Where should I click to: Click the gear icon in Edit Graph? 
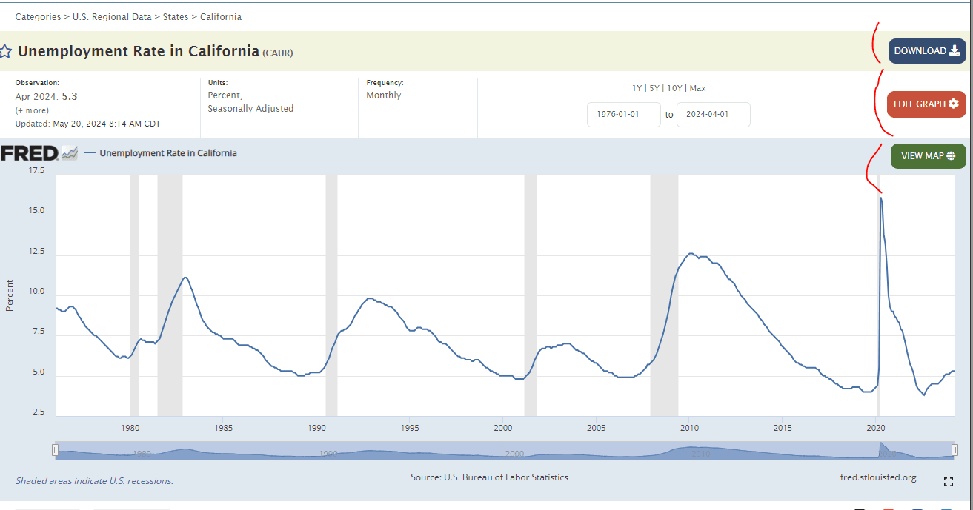953,104
